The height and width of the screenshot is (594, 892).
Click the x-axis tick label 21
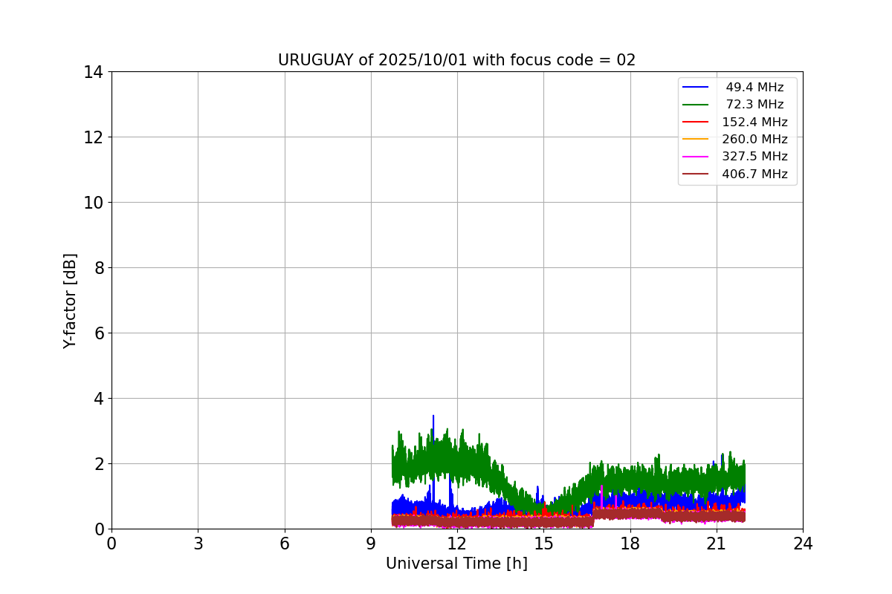click(717, 544)
